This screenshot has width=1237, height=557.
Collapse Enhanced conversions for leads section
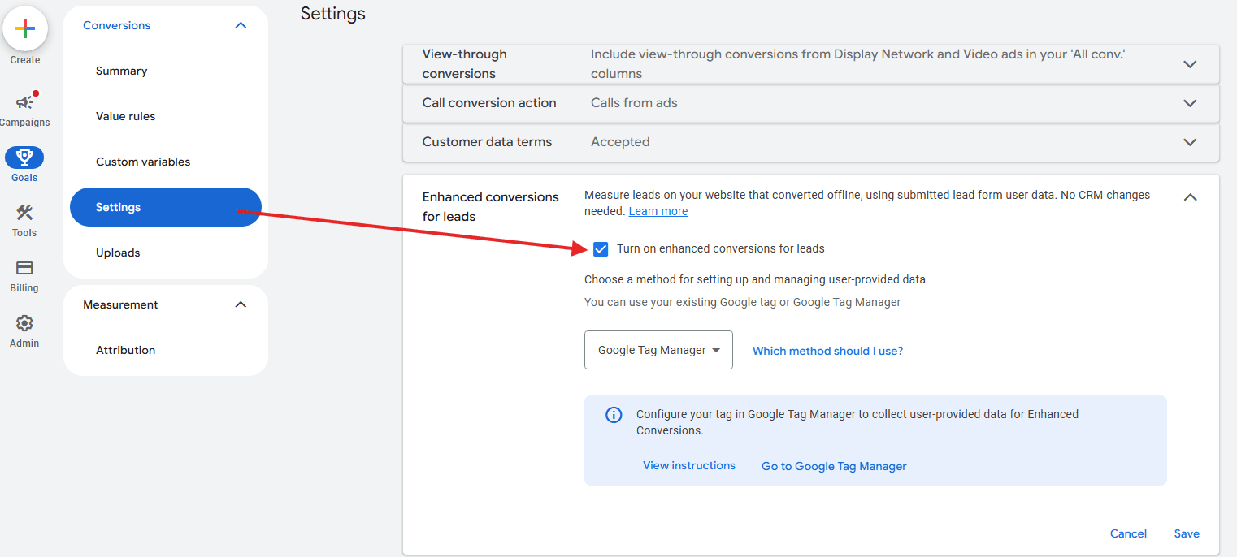click(x=1190, y=197)
